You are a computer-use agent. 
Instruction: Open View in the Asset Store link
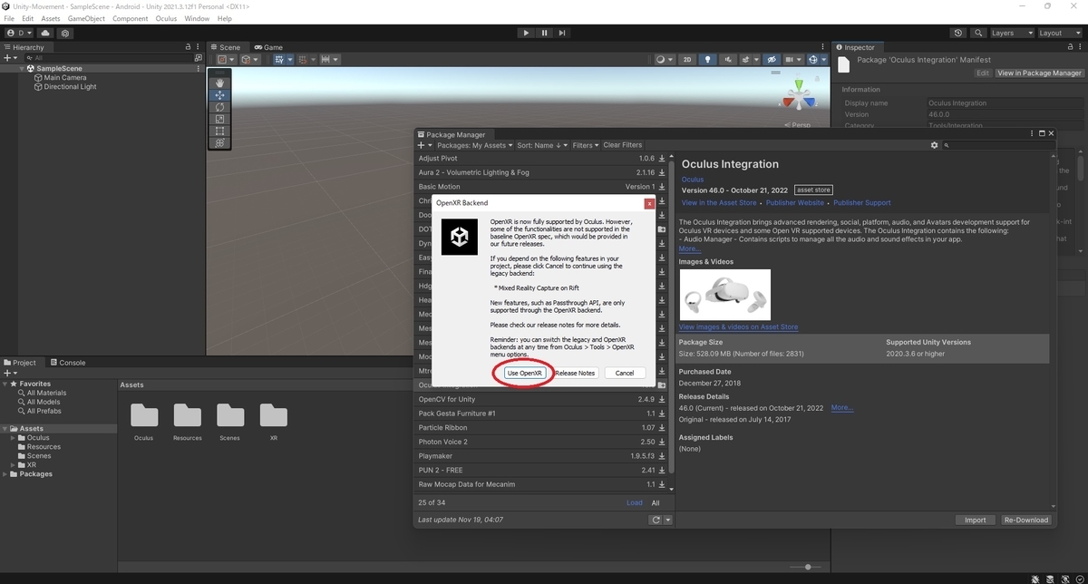pos(719,203)
